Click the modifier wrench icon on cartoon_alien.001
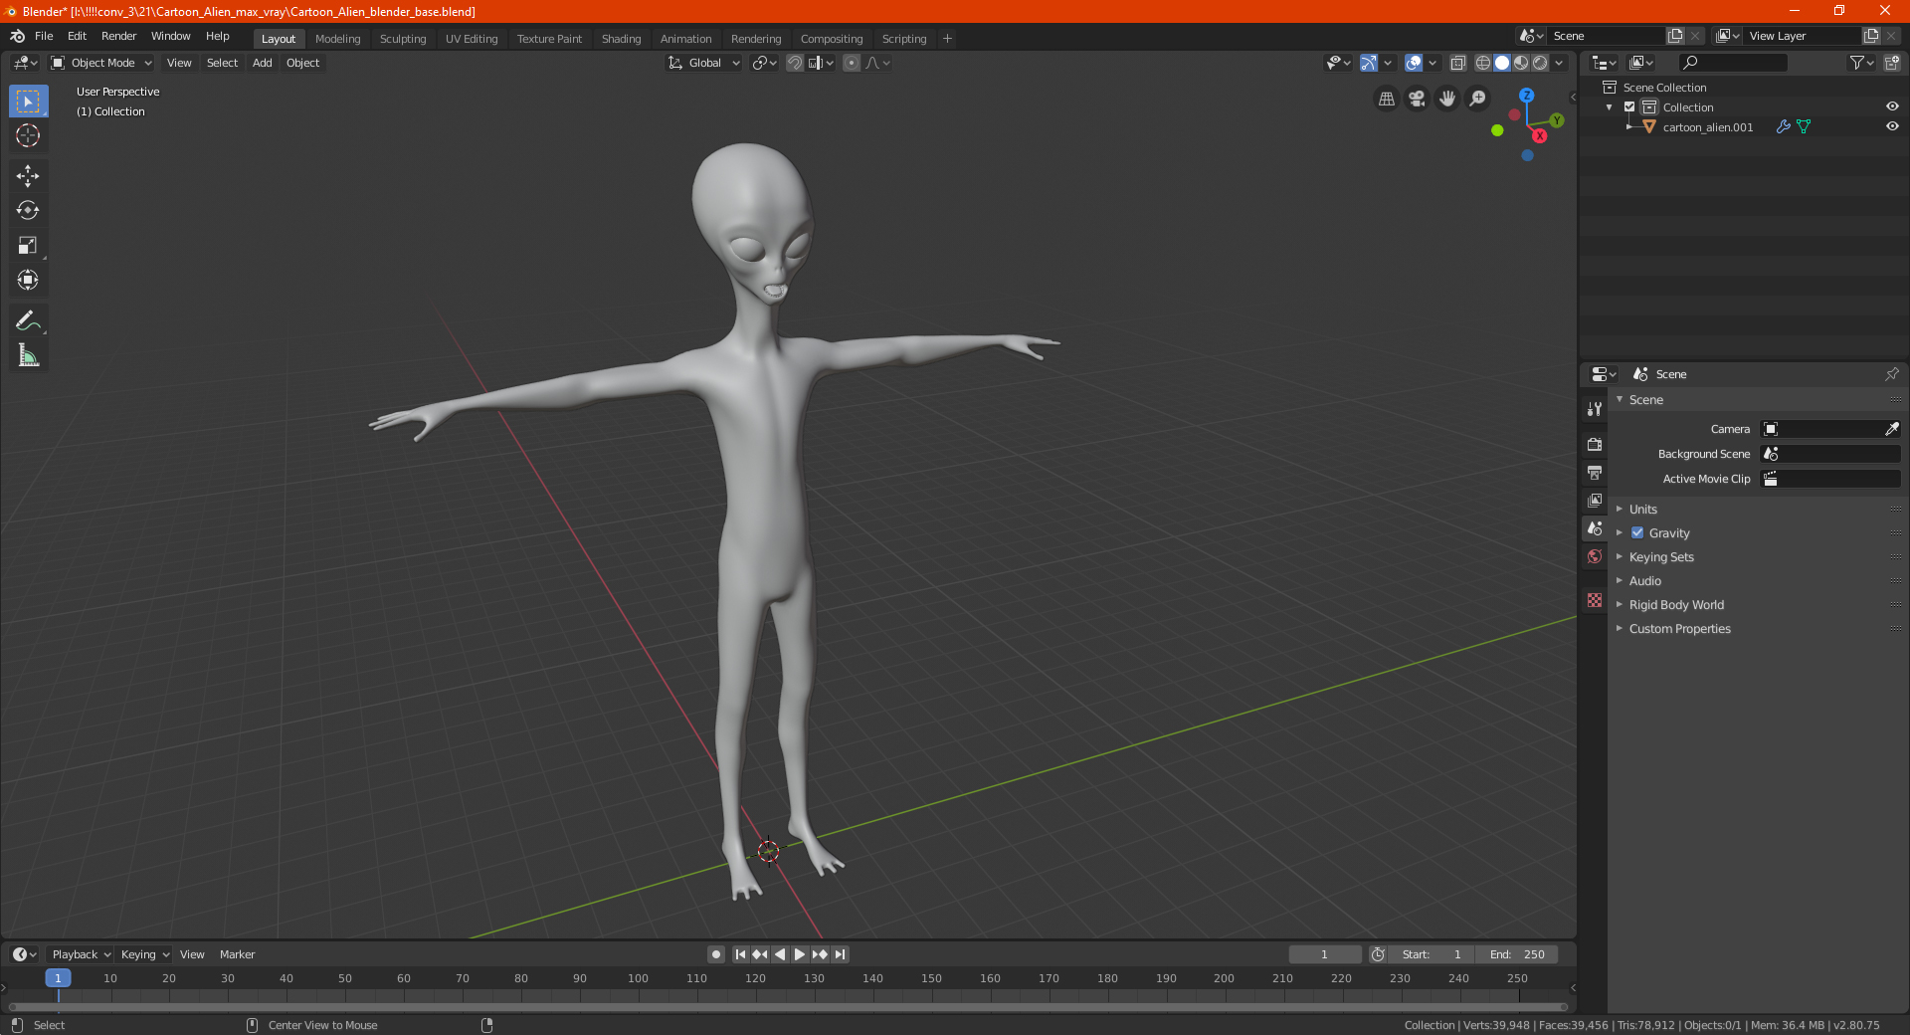 [1784, 127]
